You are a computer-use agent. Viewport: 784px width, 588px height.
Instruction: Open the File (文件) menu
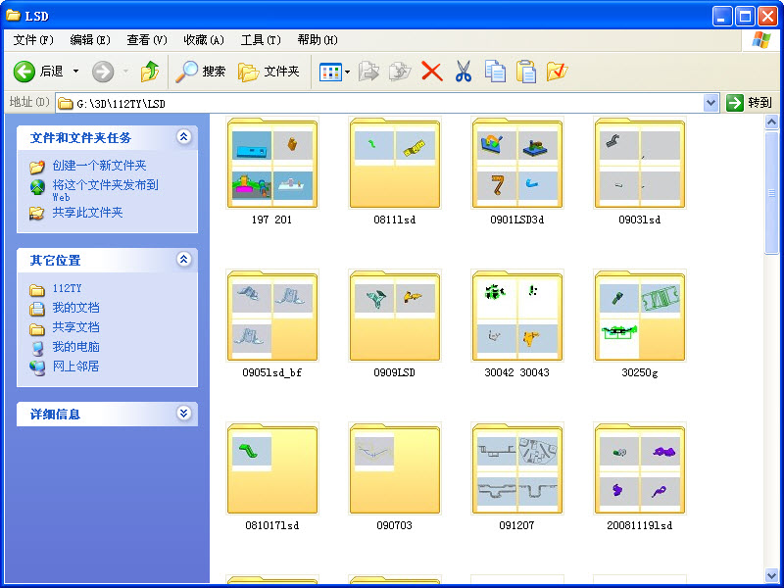[33, 40]
